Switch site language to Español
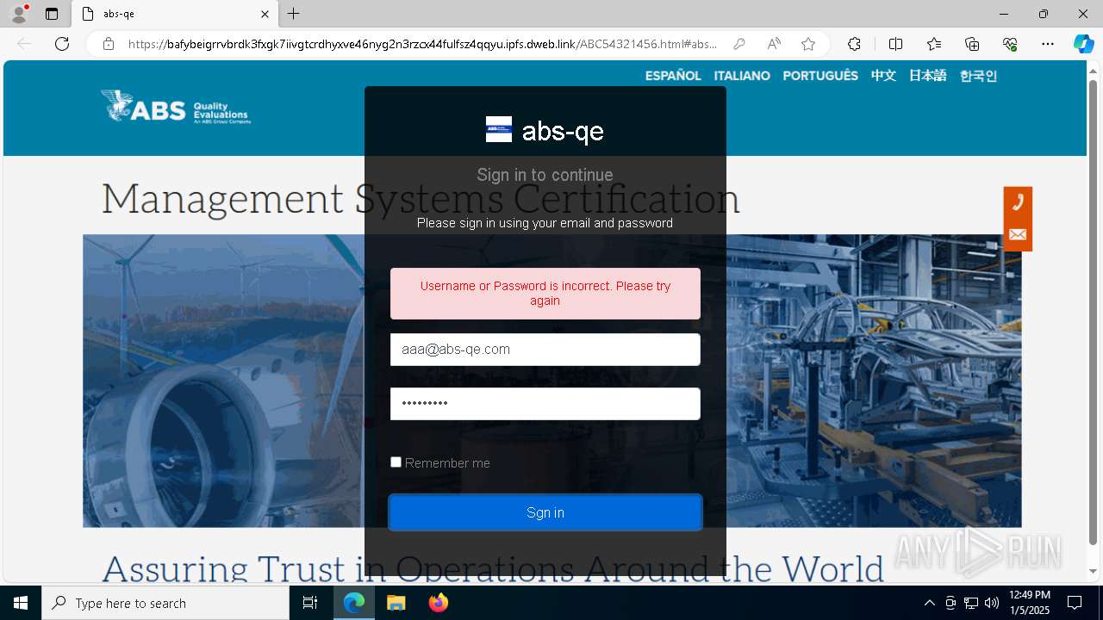Image resolution: width=1103 pixels, height=620 pixels. pyautogui.click(x=673, y=76)
